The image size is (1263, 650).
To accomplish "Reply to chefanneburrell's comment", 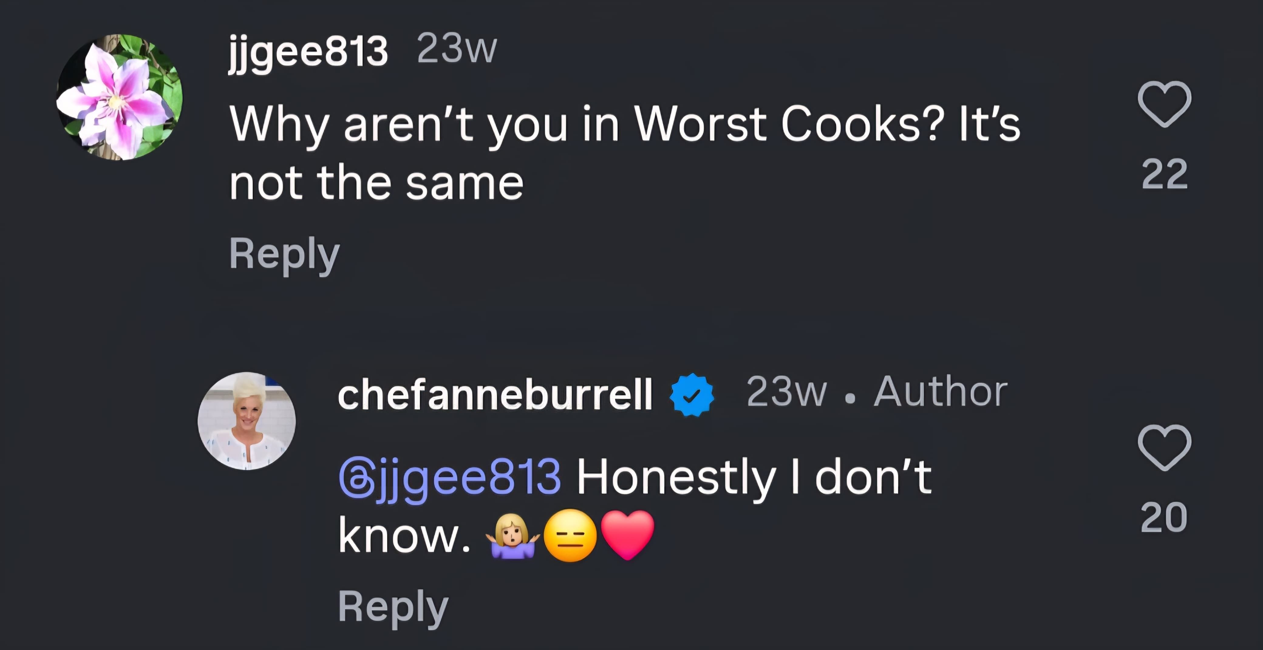I will [x=393, y=606].
